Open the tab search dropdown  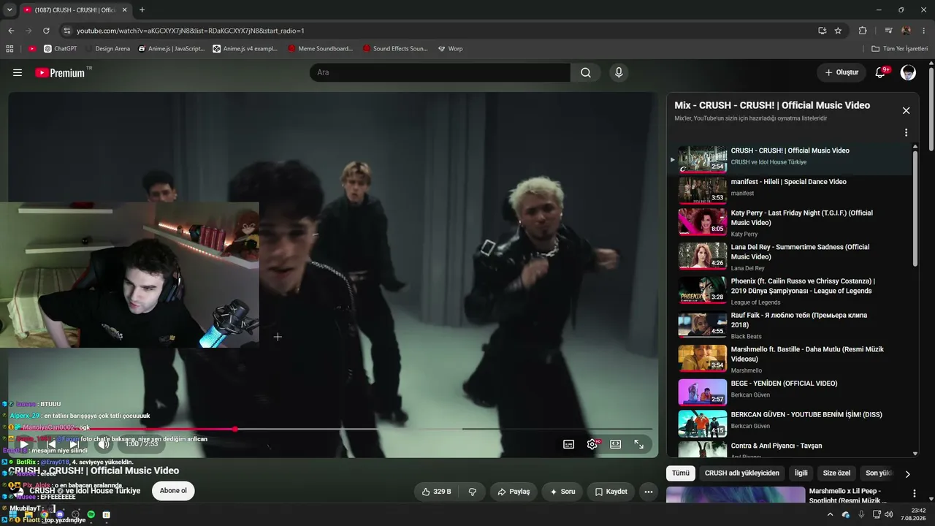[x=9, y=10]
